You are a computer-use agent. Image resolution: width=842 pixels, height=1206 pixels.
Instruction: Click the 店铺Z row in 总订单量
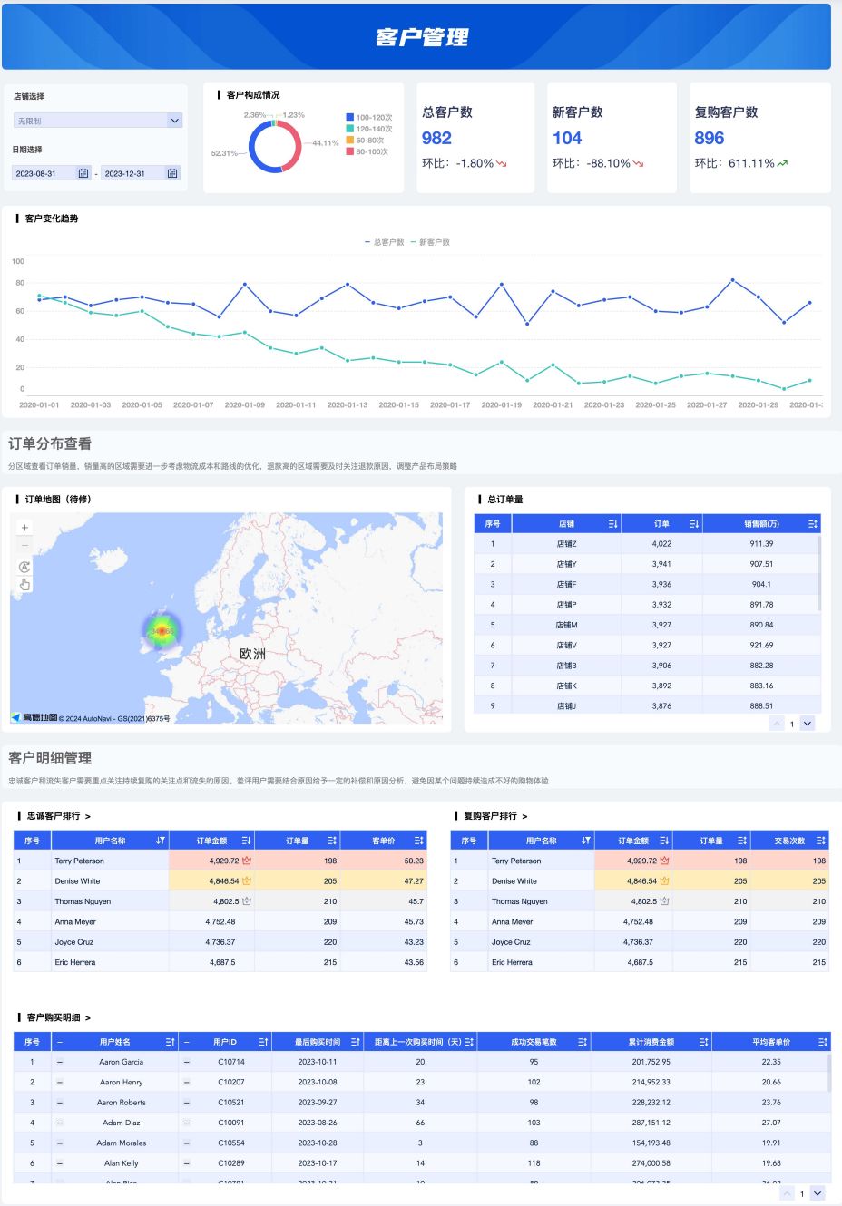pyautogui.click(x=646, y=544)
